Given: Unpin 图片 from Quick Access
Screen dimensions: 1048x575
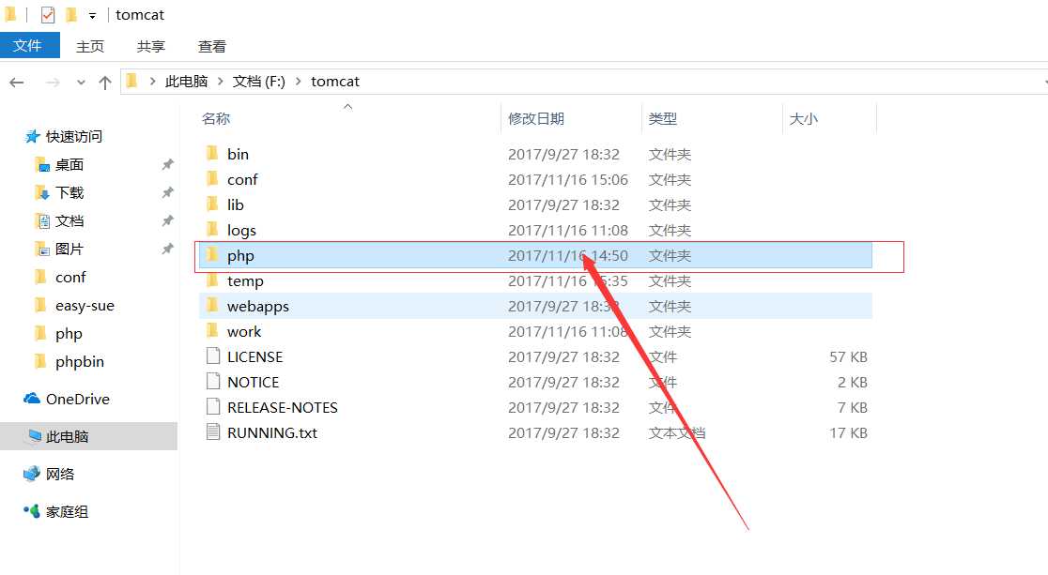Looking at the screenshot, I should click(168, 249).
